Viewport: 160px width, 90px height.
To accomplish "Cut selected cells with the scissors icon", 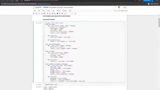I will [39, 13].
